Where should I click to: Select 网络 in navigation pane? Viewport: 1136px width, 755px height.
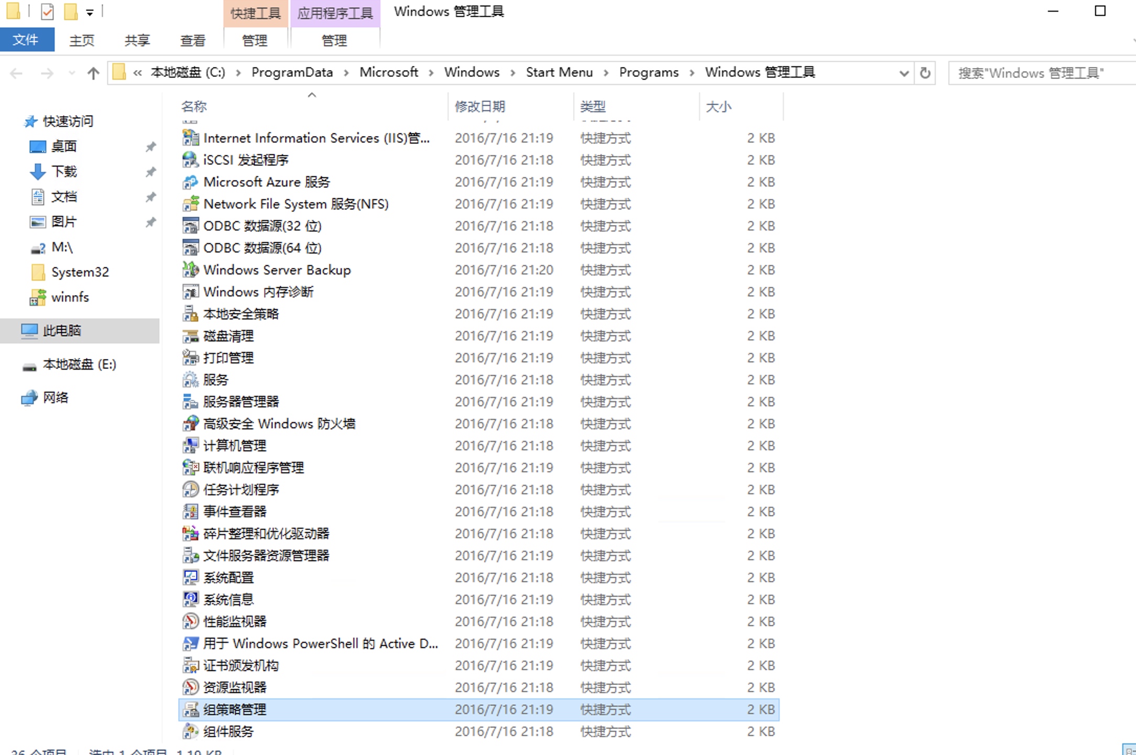(x=56, y=397)
